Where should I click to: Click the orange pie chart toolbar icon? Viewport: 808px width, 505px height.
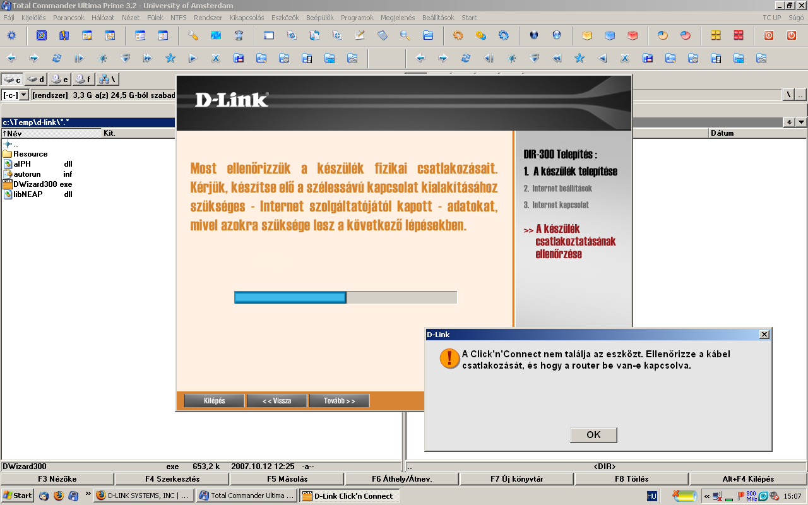[663, 35]
